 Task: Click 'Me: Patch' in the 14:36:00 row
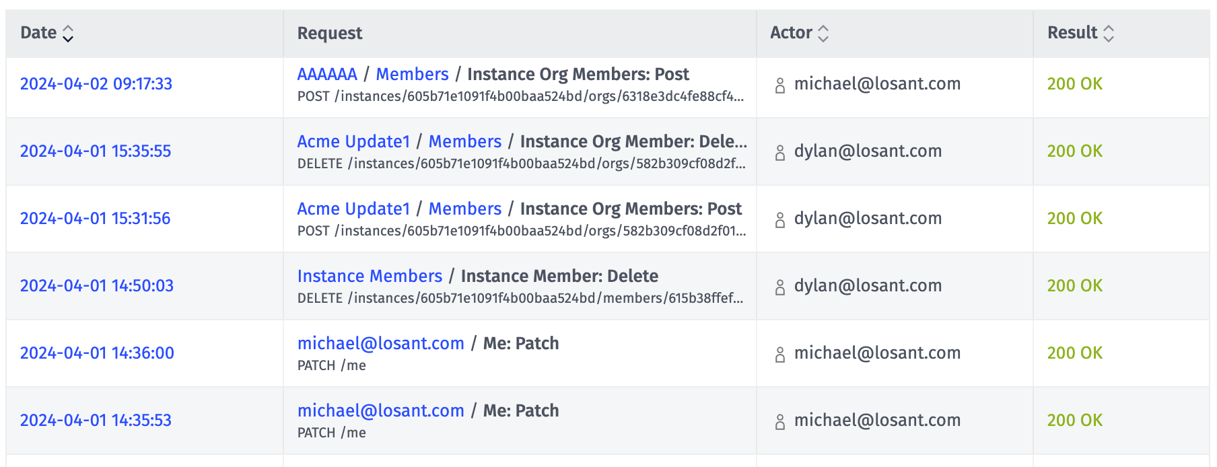point(521,343)
